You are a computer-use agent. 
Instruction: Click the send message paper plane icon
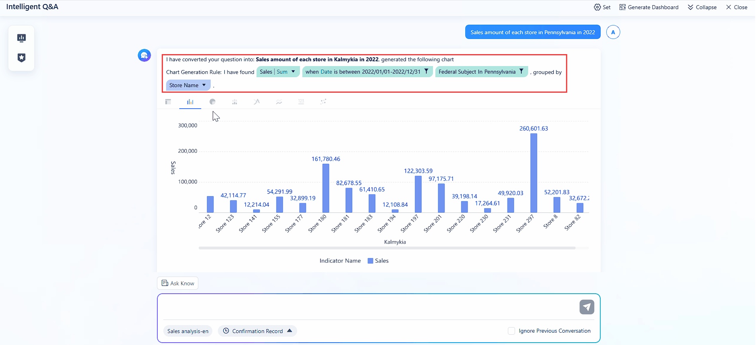coord(586,307)
